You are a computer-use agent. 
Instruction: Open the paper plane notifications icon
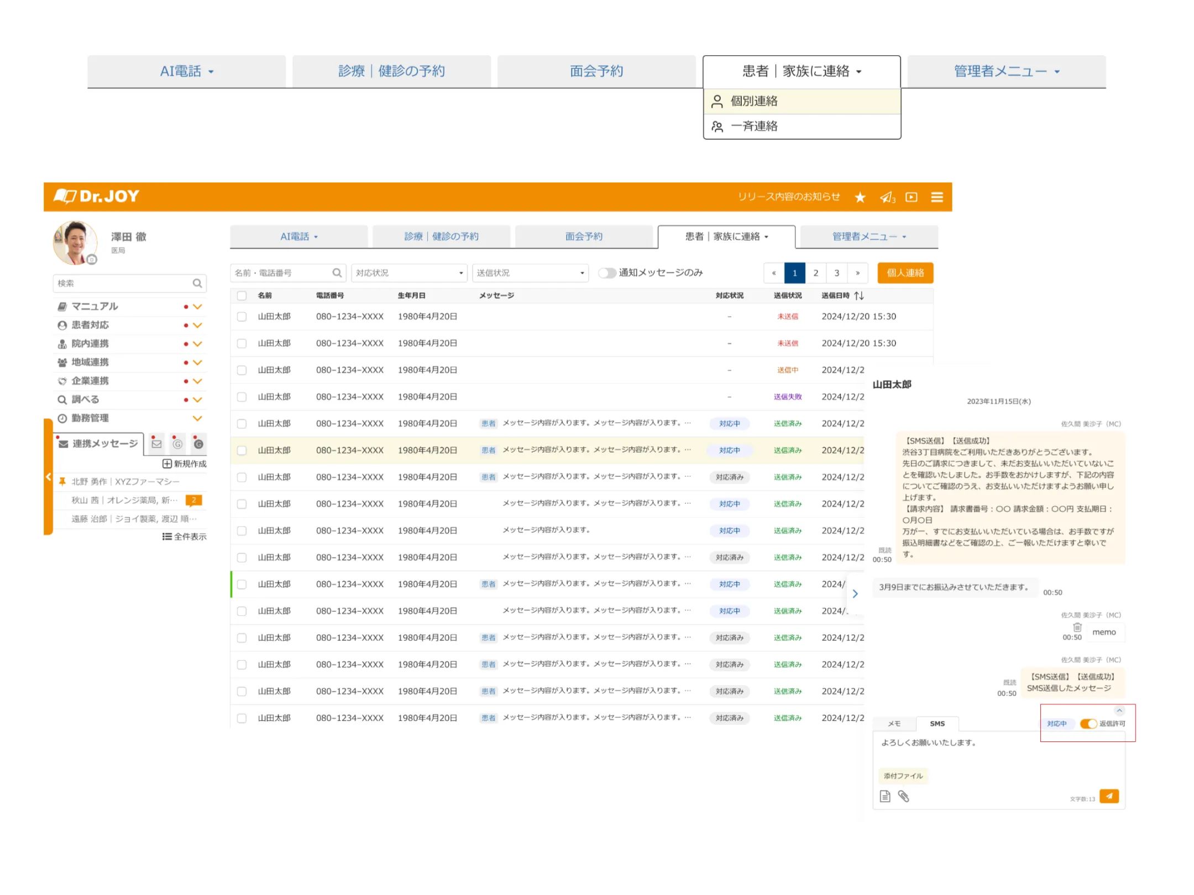tap(887, 197)
